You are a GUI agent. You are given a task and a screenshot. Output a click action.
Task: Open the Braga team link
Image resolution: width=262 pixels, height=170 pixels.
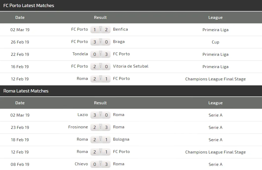(119, 42)
